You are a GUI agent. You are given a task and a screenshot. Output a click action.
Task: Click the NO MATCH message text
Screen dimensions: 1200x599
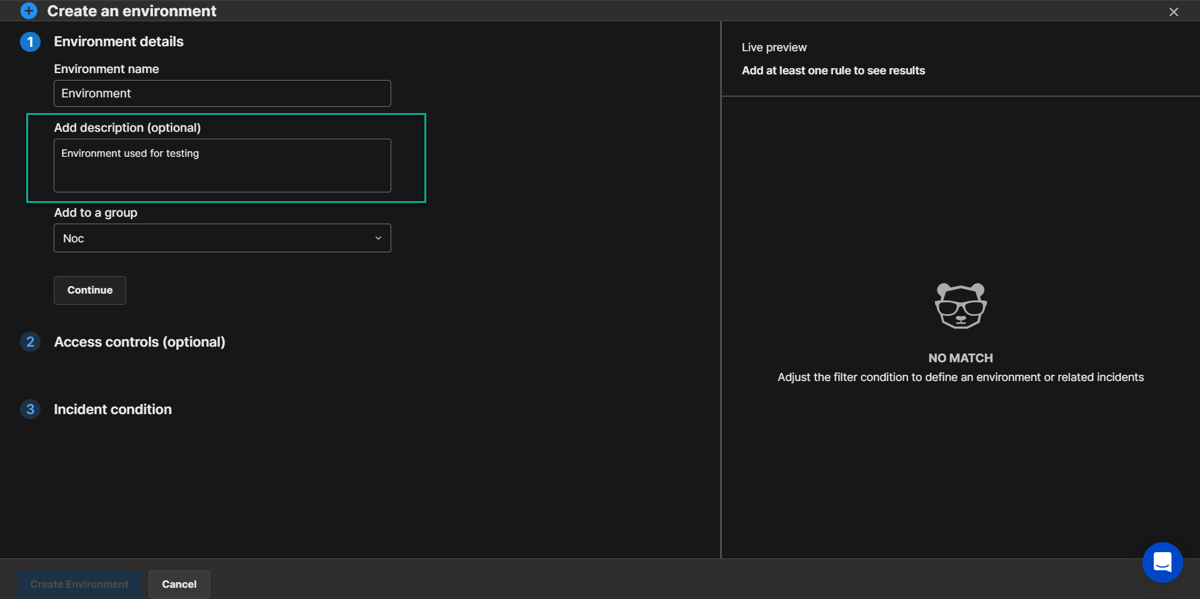click(x=960, y=359)
